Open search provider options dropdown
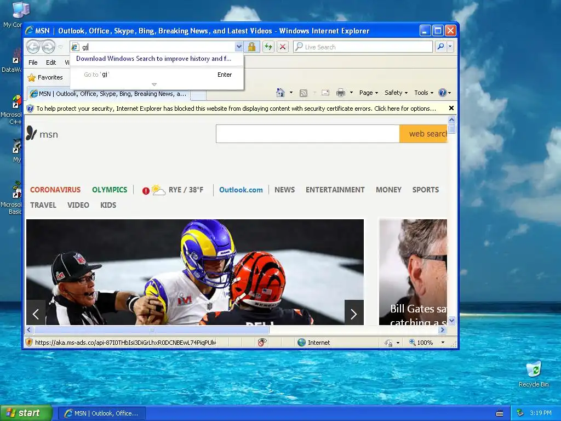The width and height of the screenshot is (561, 421). point(450,47)
